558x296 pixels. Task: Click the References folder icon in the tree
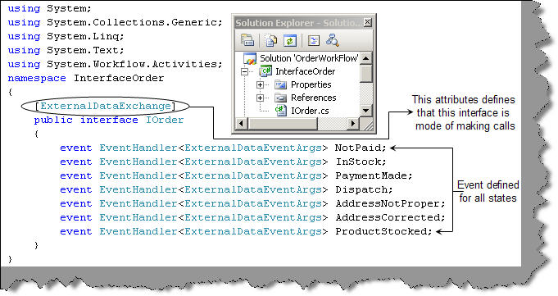[x=280, y=98]
